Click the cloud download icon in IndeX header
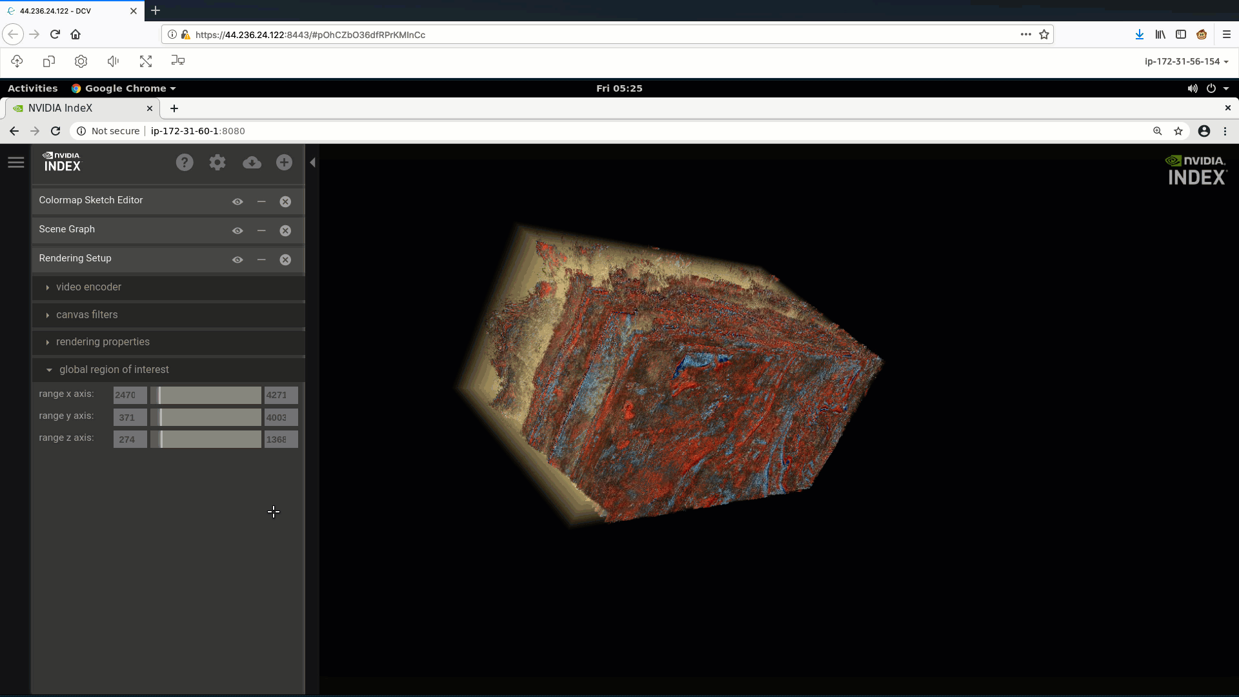 pos(252,163)
